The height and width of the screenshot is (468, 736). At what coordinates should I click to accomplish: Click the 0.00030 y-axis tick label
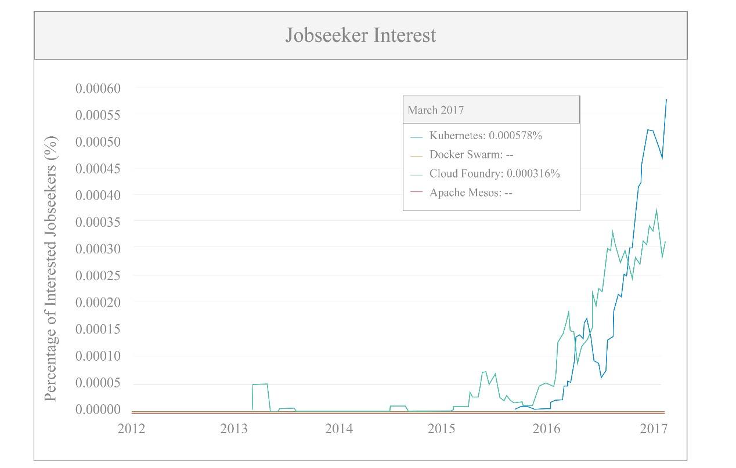point(98,249)
